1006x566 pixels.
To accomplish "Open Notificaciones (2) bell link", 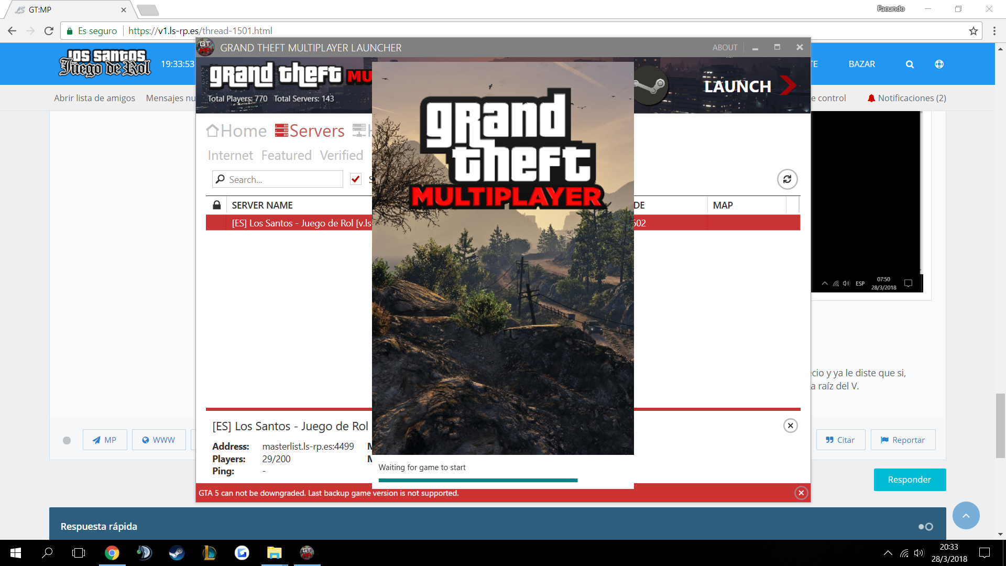I will tap(906, 98).
